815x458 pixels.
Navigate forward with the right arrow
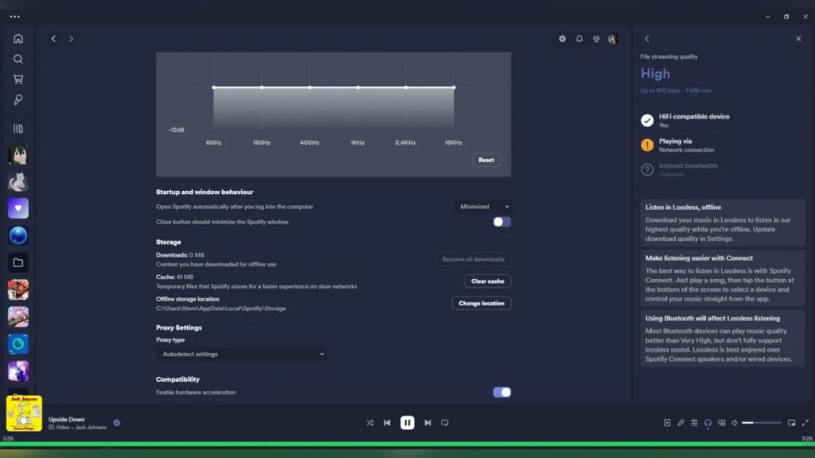tap(71, 38)
